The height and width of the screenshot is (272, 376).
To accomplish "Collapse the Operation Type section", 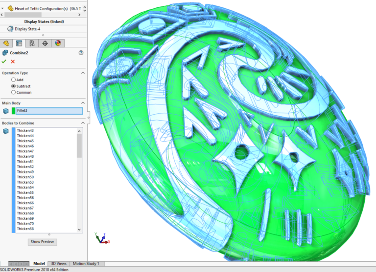I will coord(83,73).
